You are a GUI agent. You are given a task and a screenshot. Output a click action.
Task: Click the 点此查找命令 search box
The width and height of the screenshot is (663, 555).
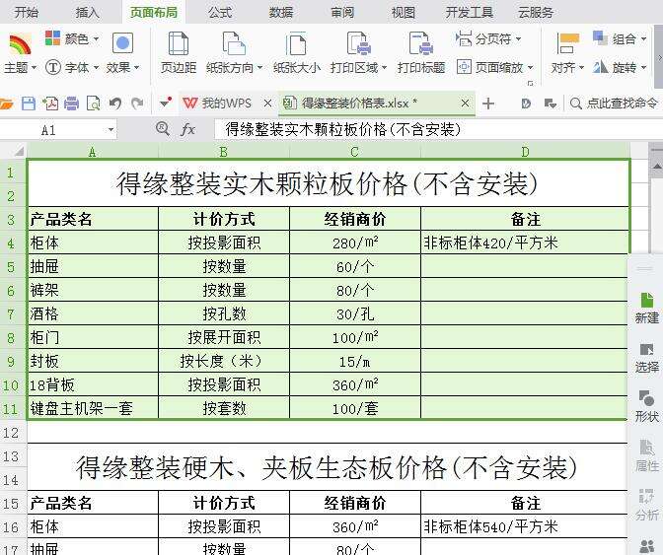[616, 104]
